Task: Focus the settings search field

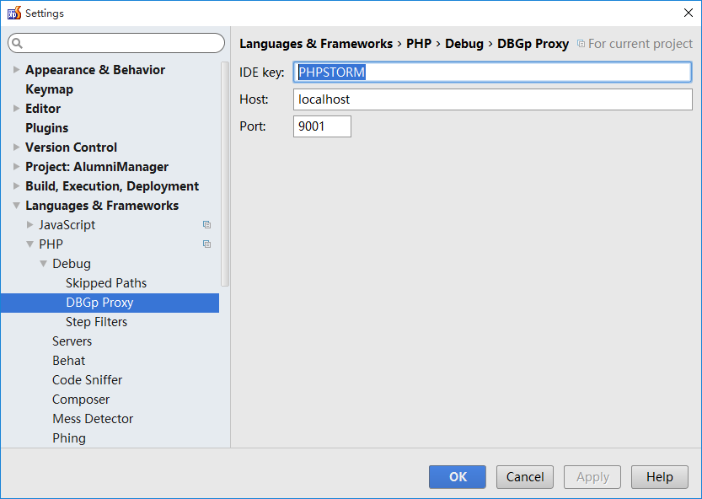Action: pyautogui.click(x=116, y=43)
